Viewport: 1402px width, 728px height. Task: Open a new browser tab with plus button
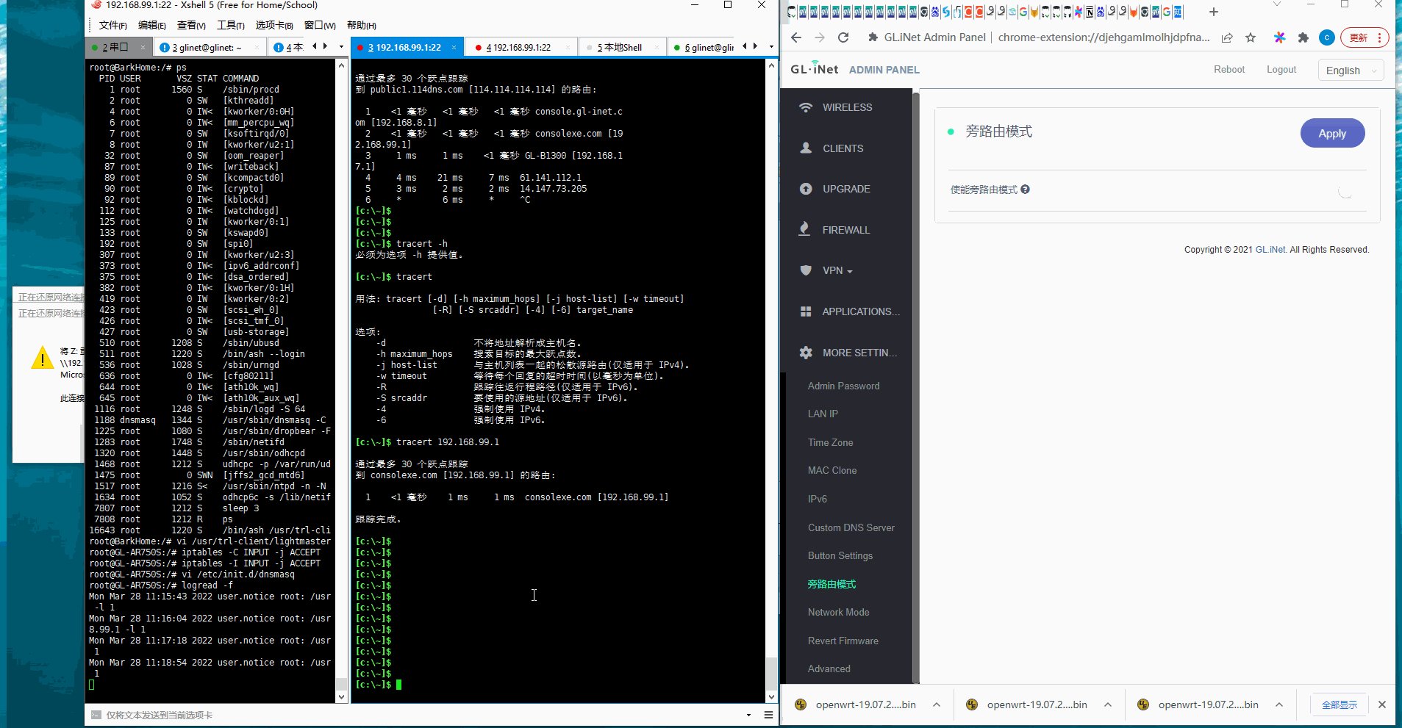1214,12
